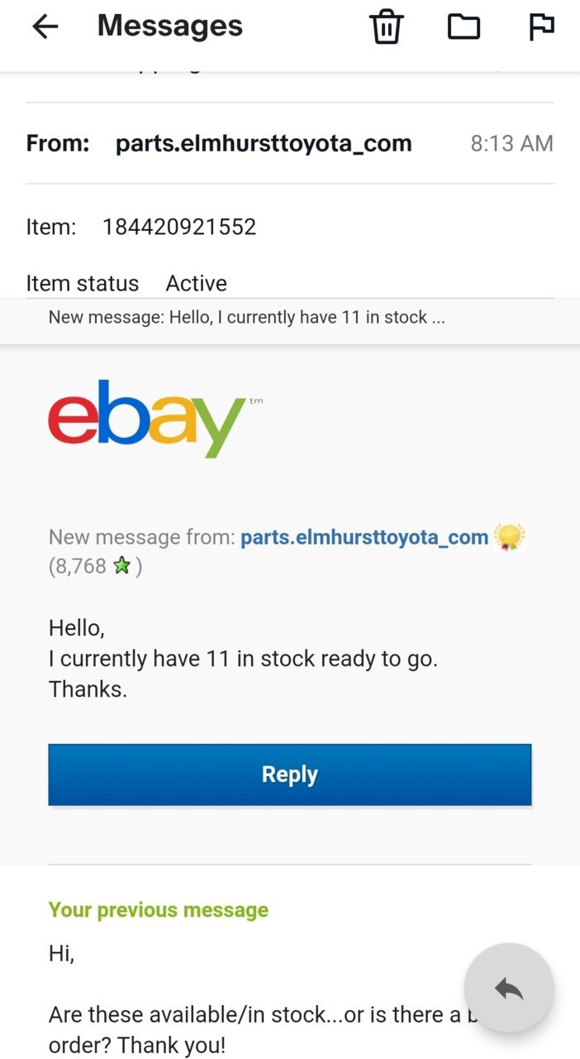Screen dimensions: 580x1059
Task: Tap the floating reply arrow button
Action: pos(508,988)
